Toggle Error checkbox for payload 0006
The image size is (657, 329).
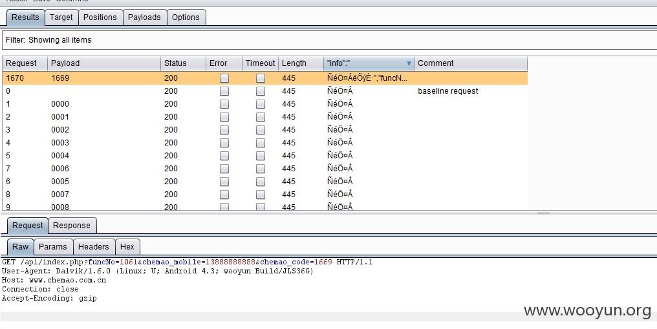pyautogui.click(x=224, y=169)
